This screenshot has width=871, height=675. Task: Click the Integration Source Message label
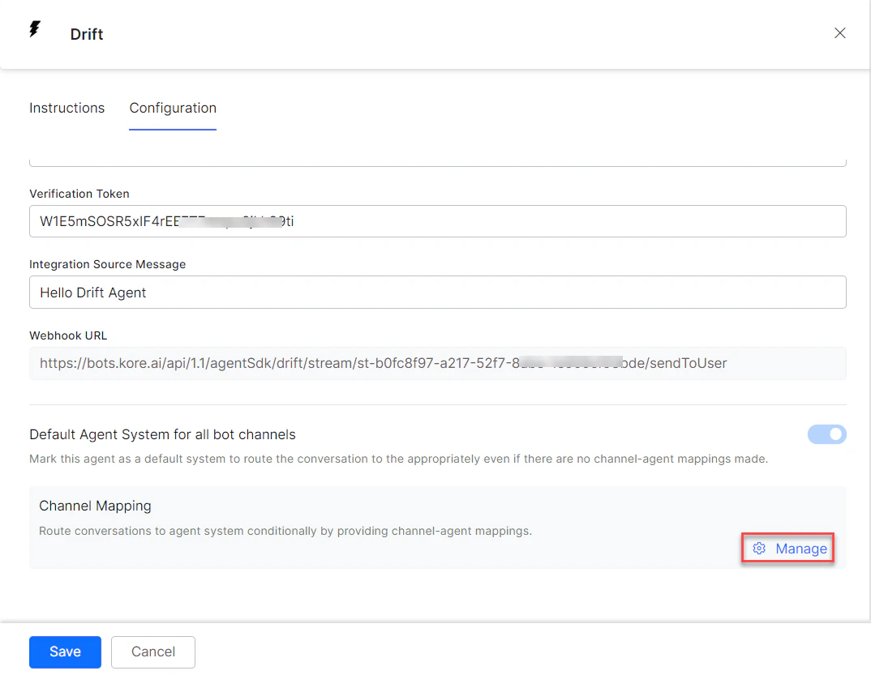107,264
